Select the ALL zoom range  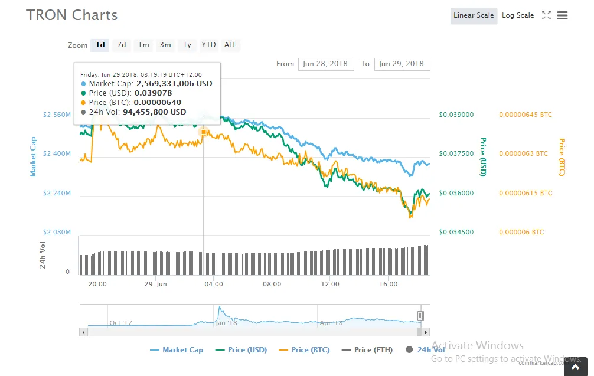pyautogui.click(x=230, y=45)
